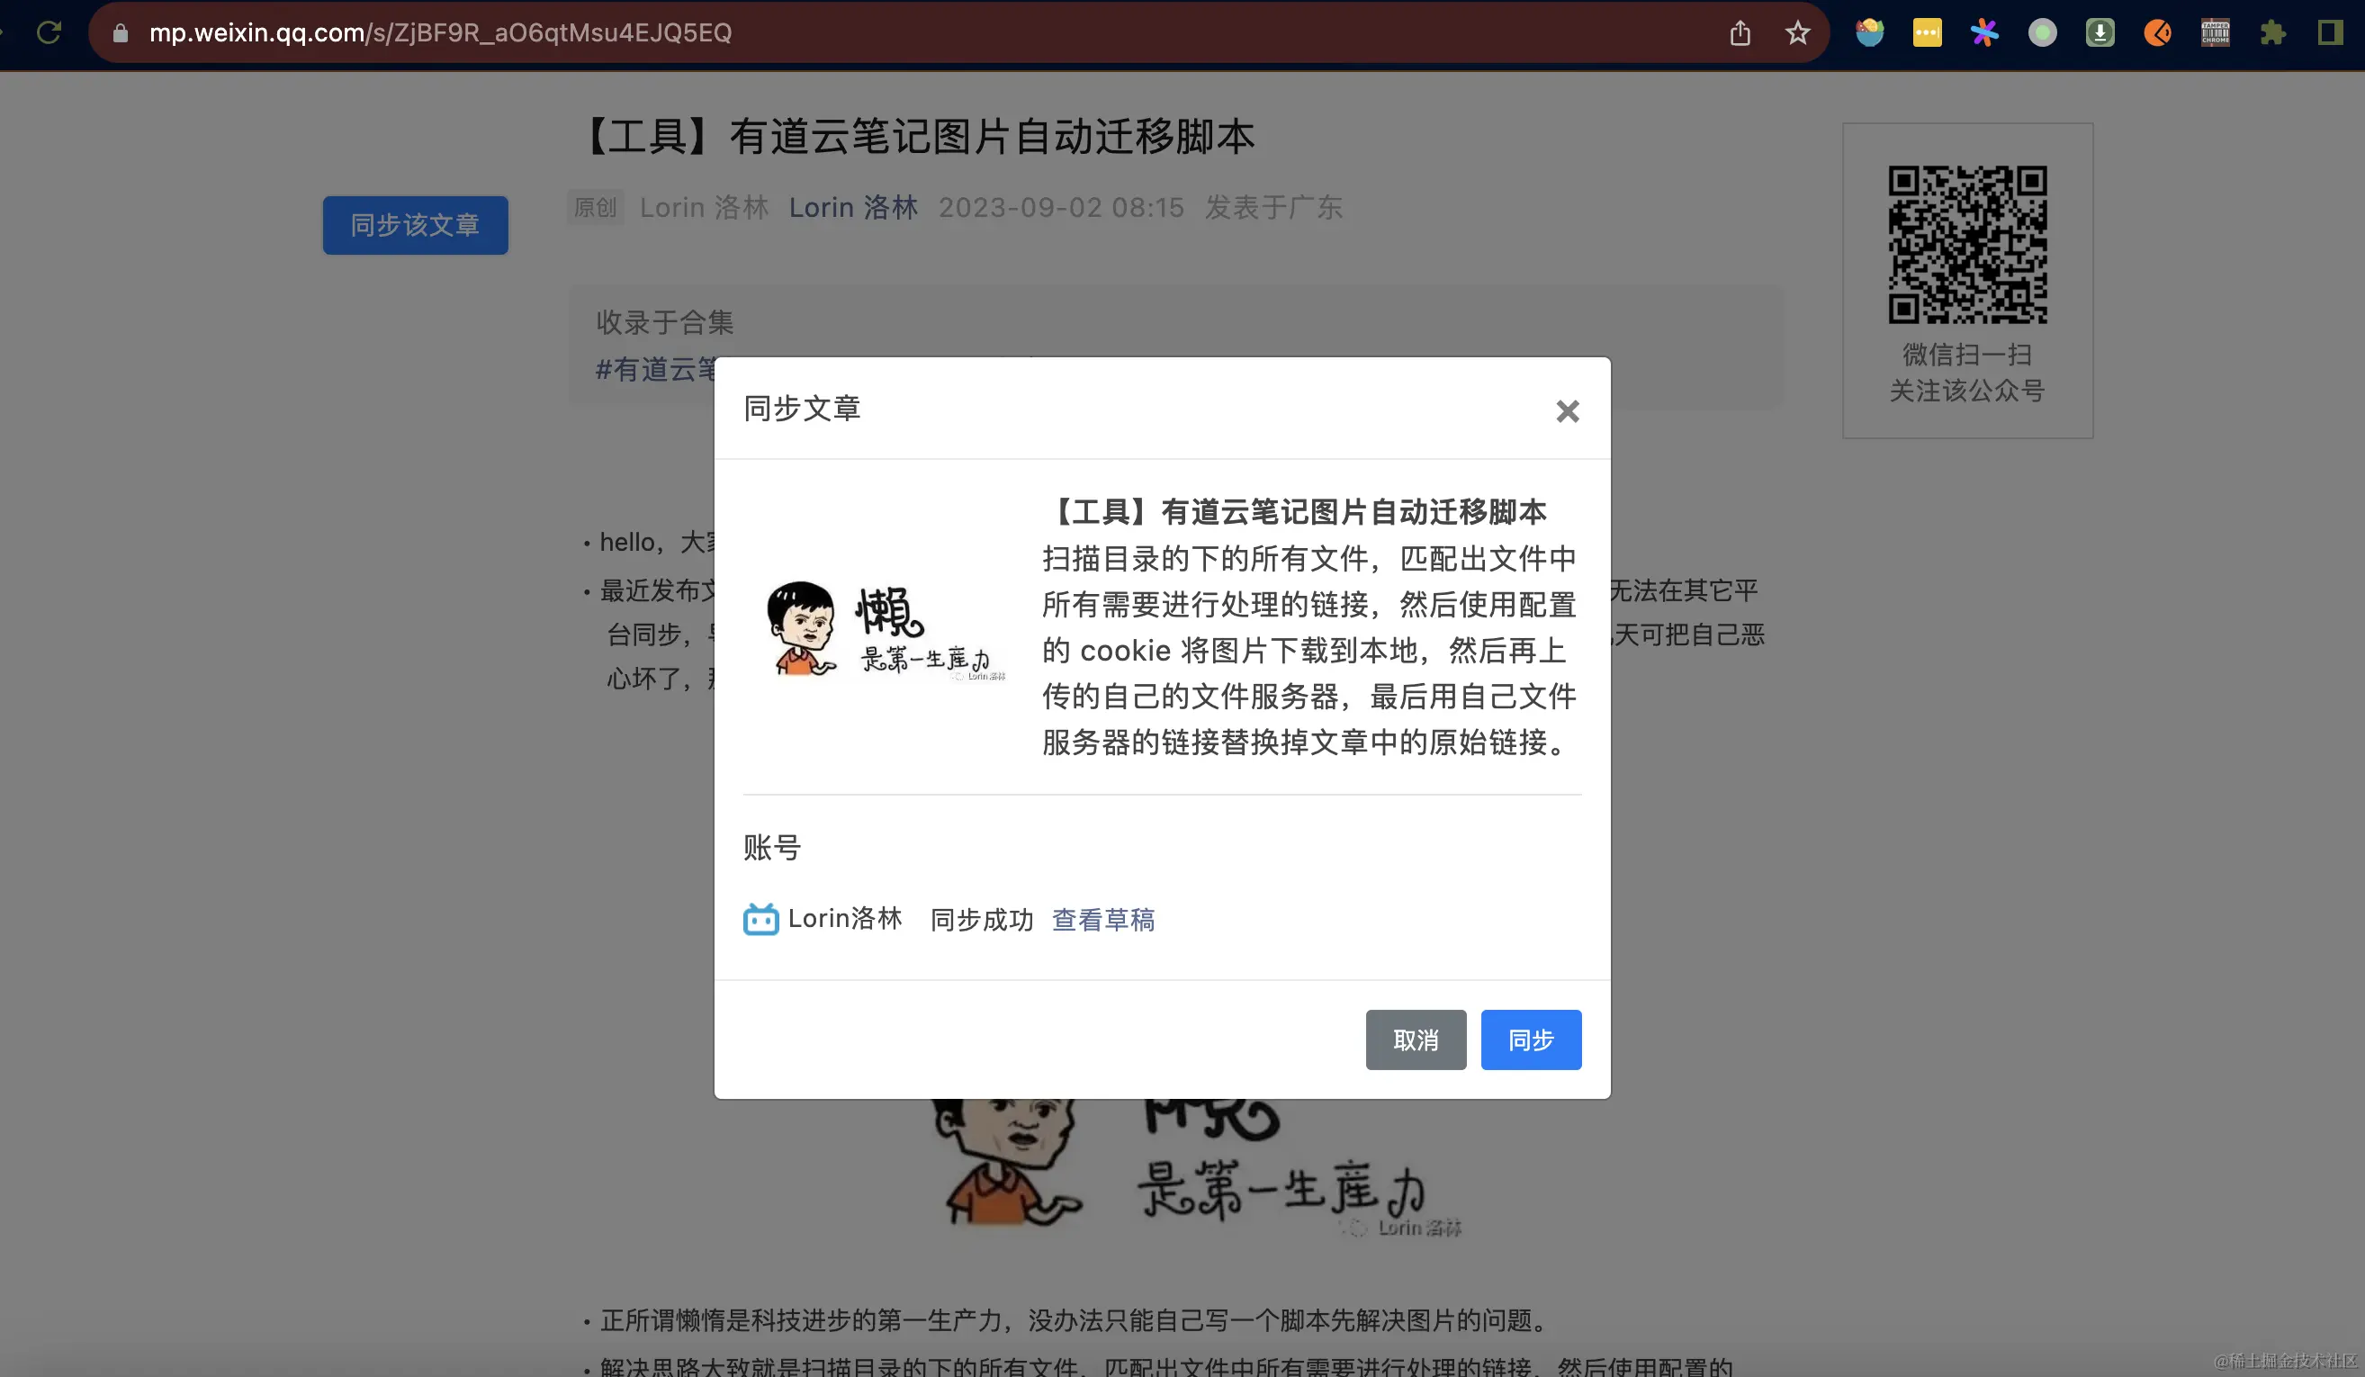This screenshot has height=1377, width=2365.
Task: Click the 同步文章 dialog title
Action: coord(802,409)
